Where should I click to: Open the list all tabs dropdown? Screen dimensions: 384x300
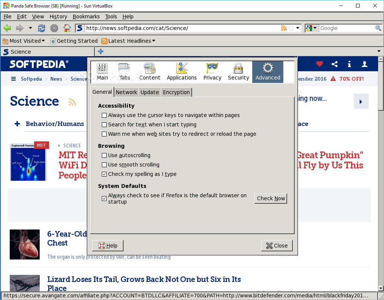[x=379, y=51]
